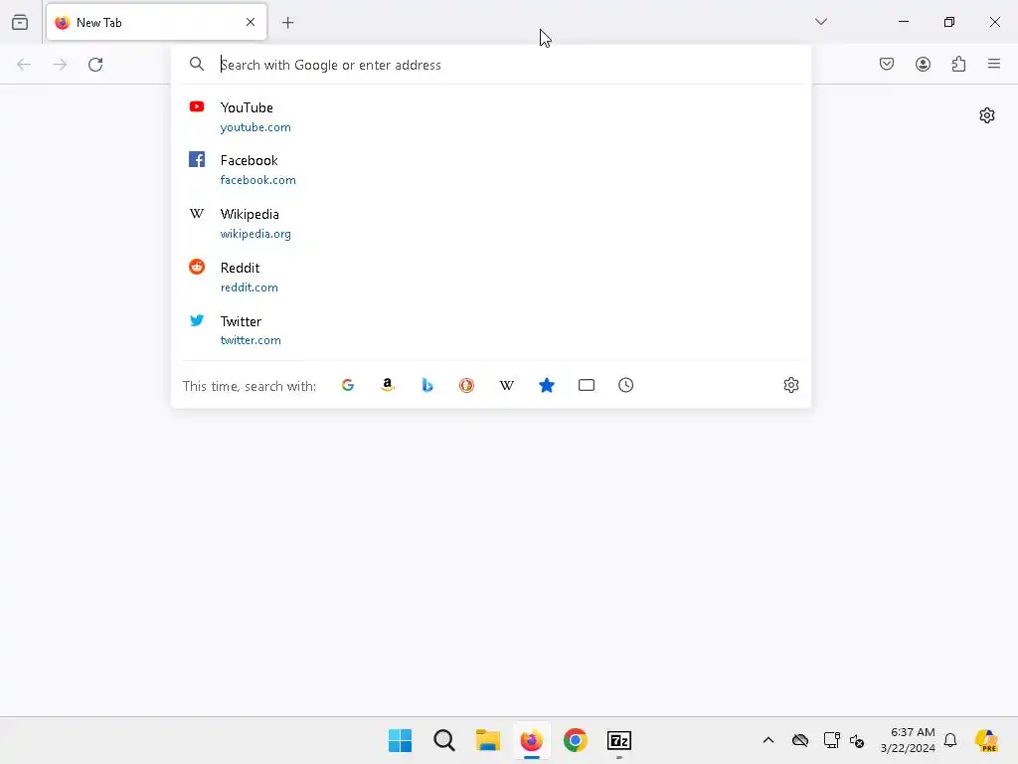
Task: Go back one page
Action: coord(24,65)
